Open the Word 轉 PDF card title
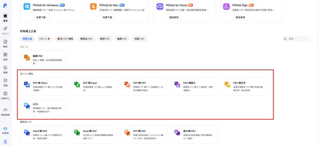 tap(40, 131)
